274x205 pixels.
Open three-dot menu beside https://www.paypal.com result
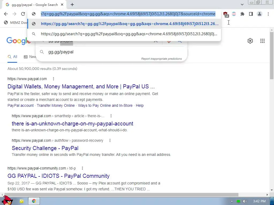coord(54,79)
